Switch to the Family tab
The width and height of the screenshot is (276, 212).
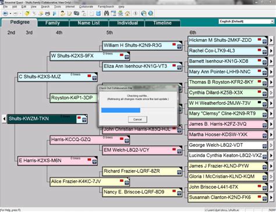(52, 23)
